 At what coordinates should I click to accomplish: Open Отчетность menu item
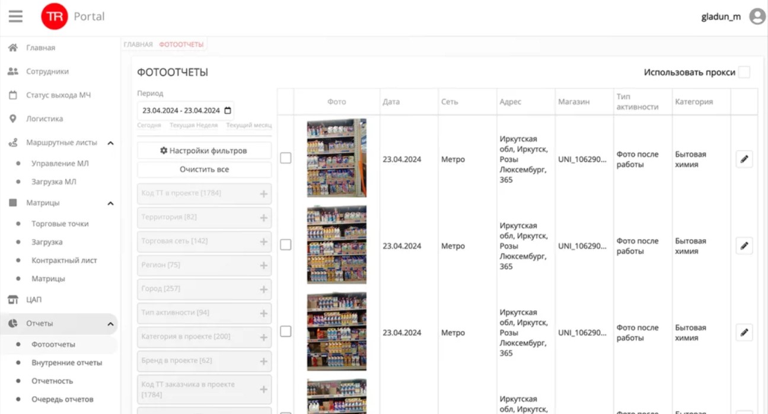pos(52,381)
